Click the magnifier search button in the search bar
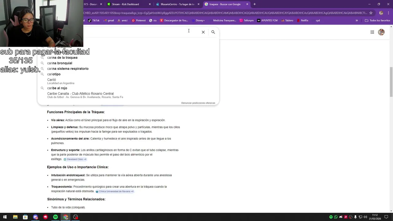 tap(213, 32)
